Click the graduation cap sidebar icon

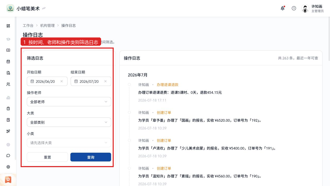coord(8,39)
